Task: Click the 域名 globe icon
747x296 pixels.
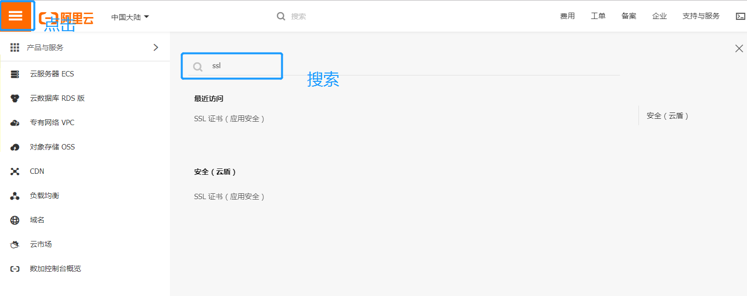Action: point(15,220)
